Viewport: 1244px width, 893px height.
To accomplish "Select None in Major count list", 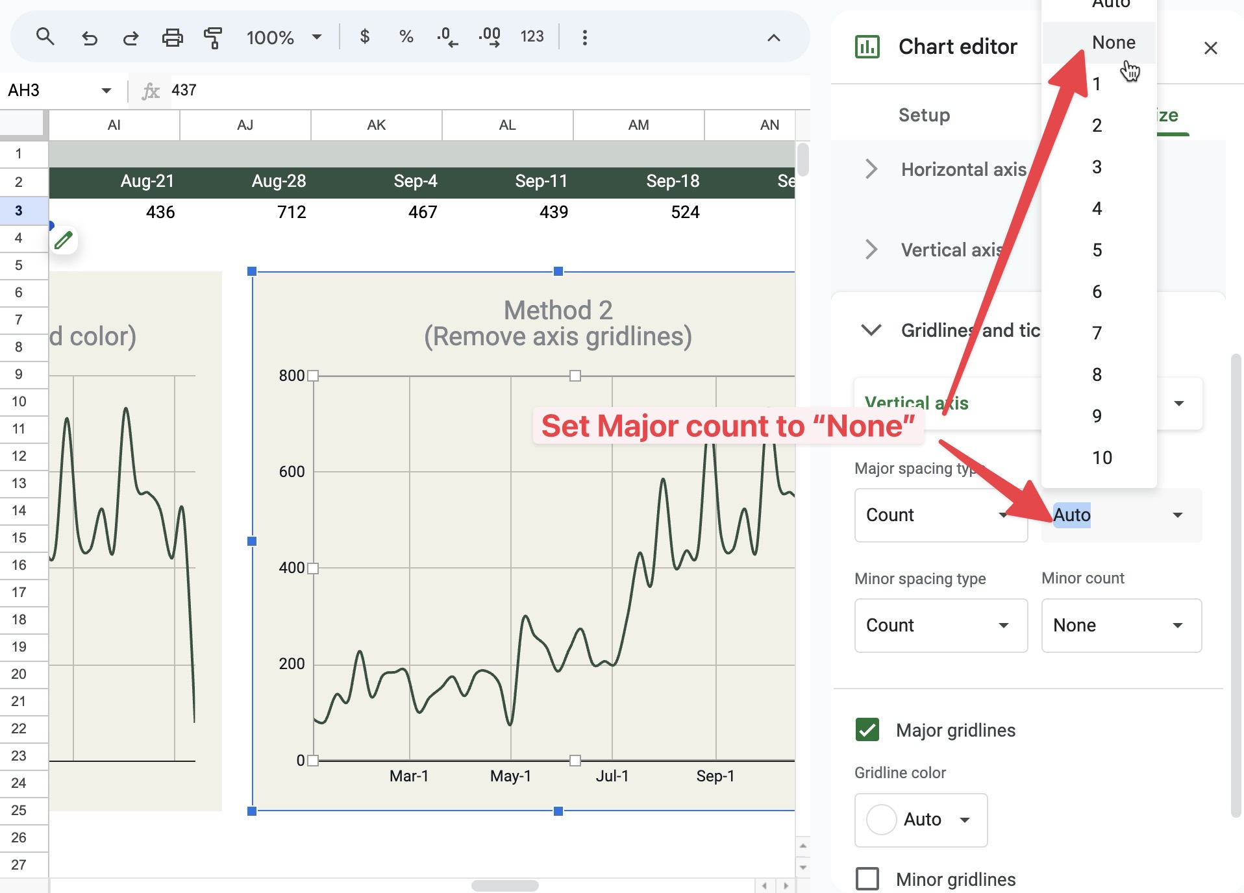I will tap(1114, 42).
